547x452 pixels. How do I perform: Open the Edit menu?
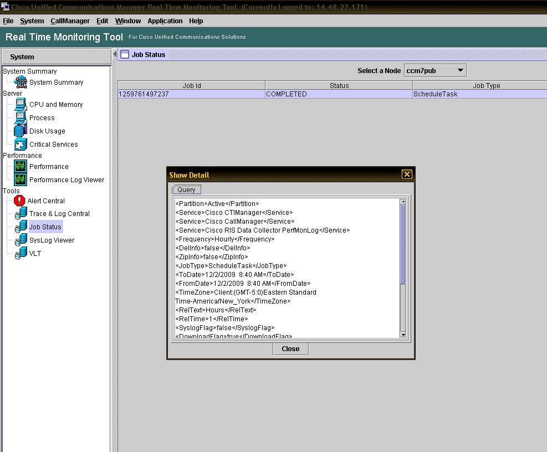[102, 21]
